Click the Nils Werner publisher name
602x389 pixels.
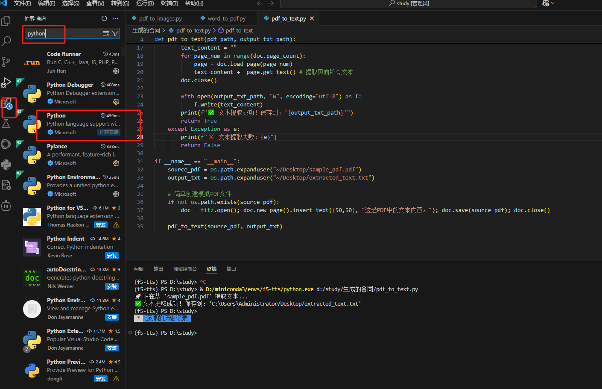pos(61,286)
